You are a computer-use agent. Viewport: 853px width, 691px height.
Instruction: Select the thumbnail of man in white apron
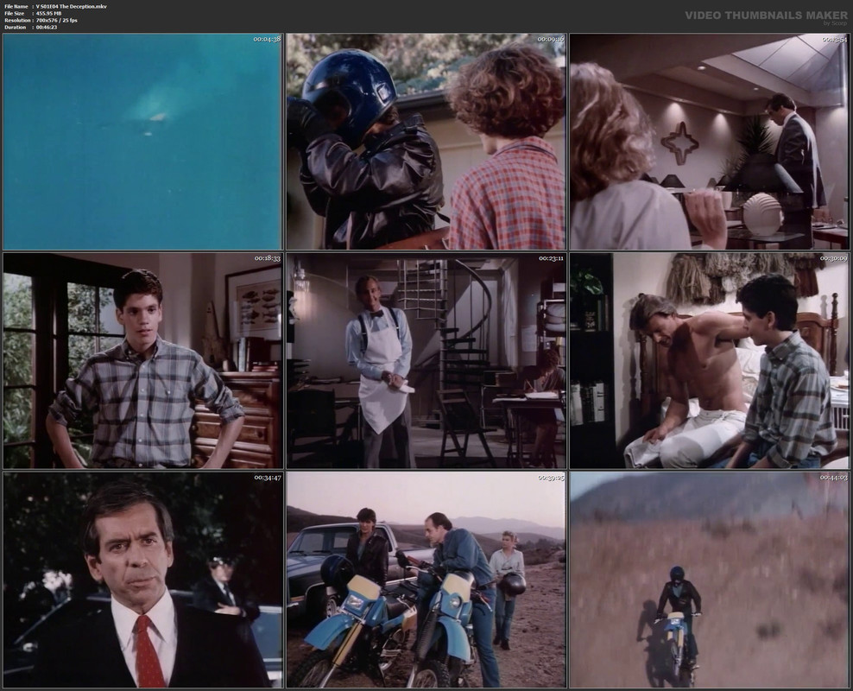426,361
